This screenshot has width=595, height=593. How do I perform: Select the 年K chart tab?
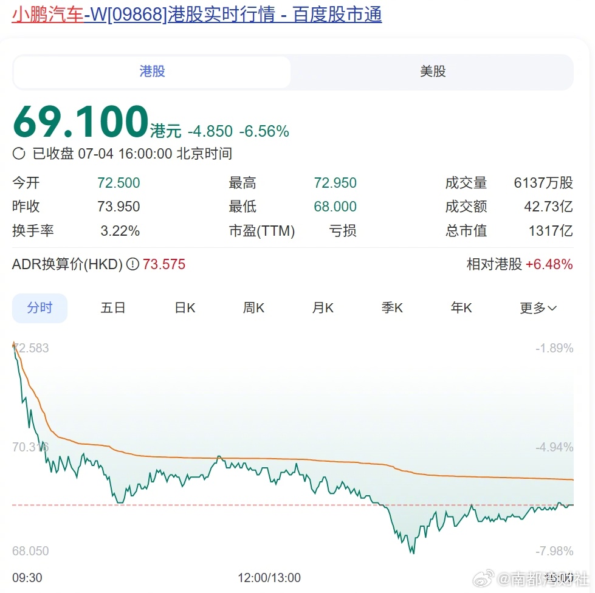[x=461, y=307]
